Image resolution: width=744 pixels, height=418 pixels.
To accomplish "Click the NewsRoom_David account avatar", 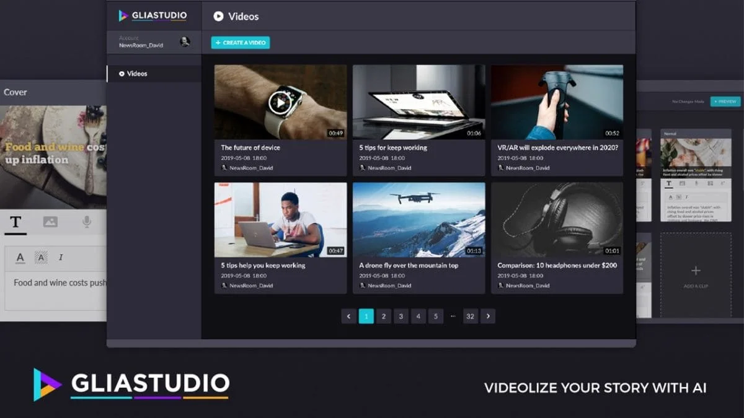I will (185, 41).
